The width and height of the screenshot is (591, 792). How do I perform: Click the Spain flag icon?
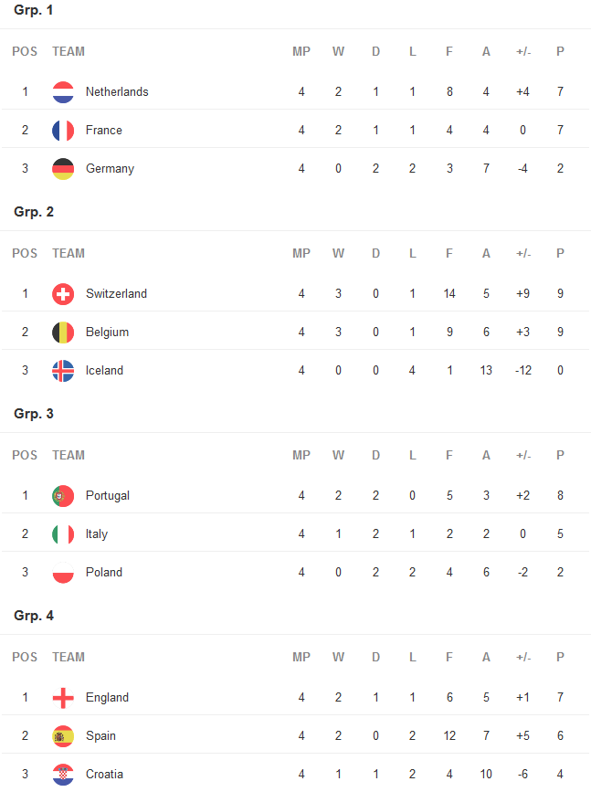pos(63,736)
